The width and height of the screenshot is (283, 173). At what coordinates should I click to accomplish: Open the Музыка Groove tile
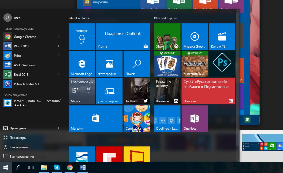pos(195,37)
